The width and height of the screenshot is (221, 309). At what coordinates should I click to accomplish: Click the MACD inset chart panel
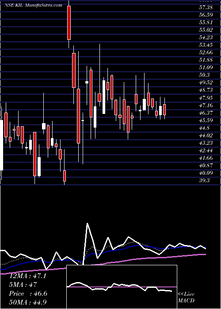tap(122, 287)
